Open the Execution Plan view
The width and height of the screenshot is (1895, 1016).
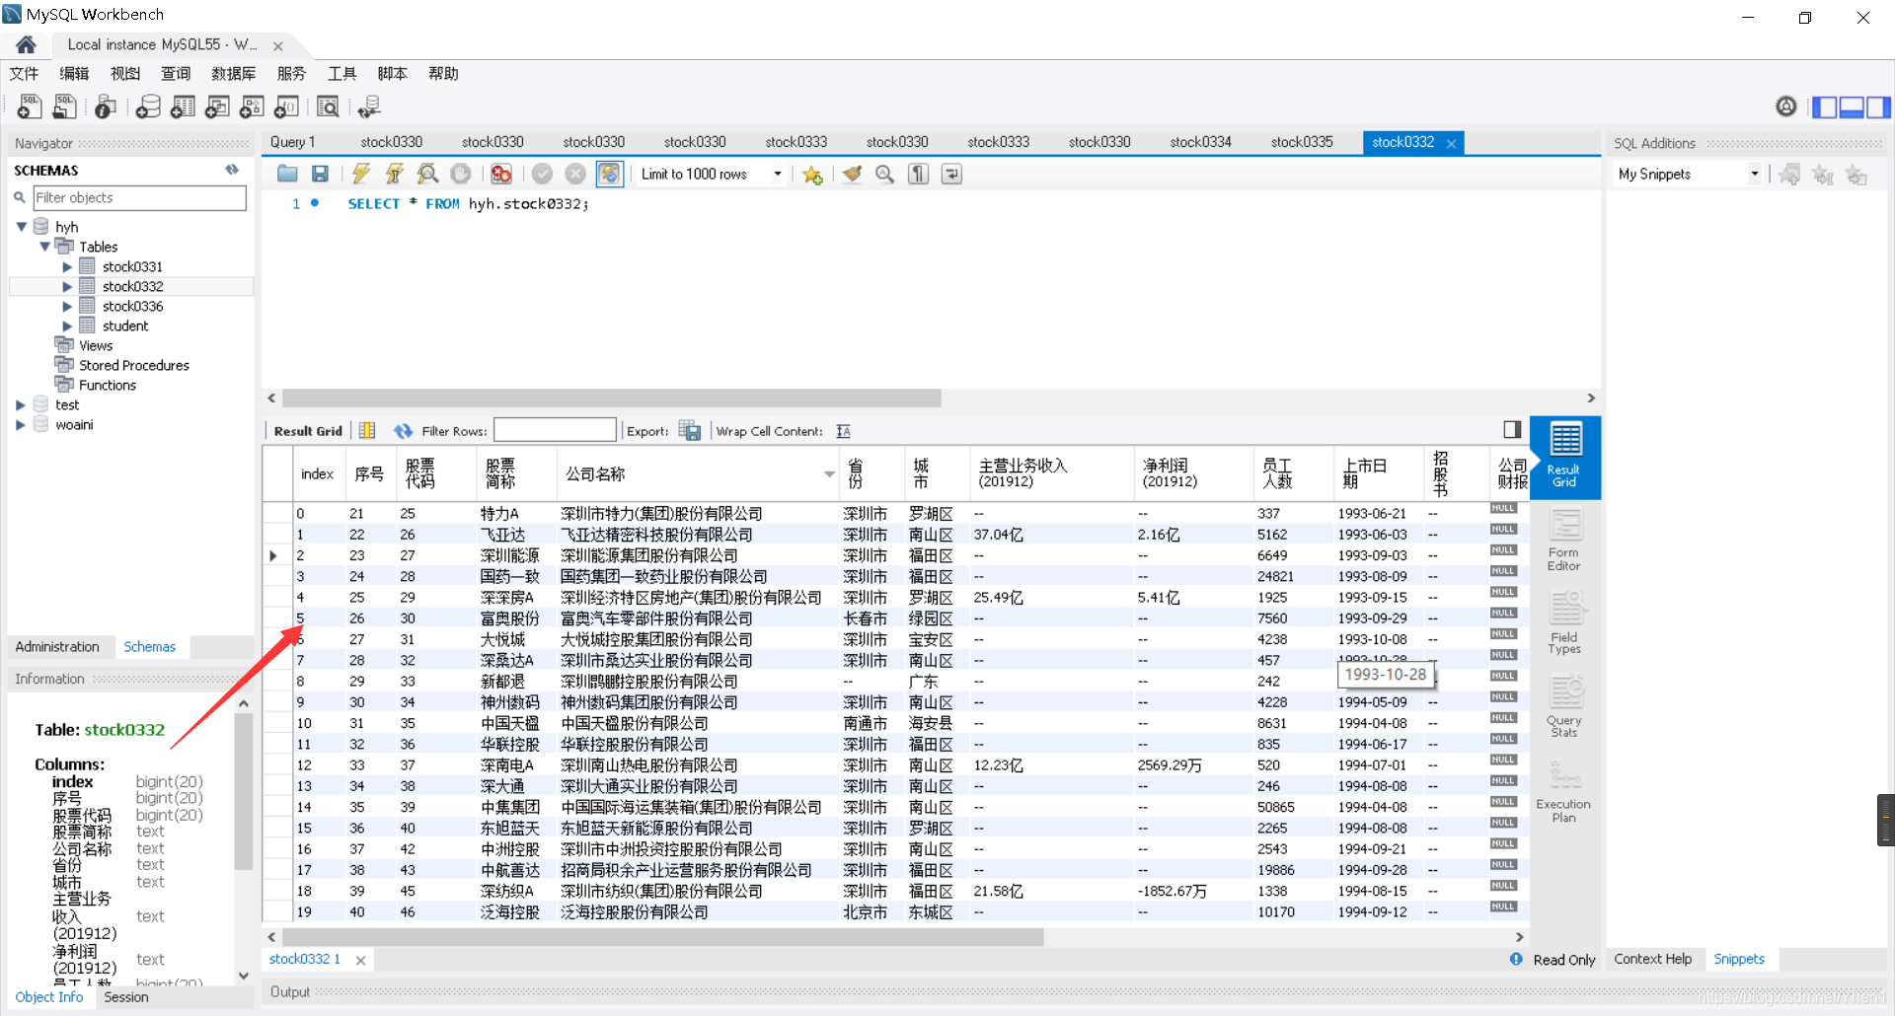[x=1564, y=791]
